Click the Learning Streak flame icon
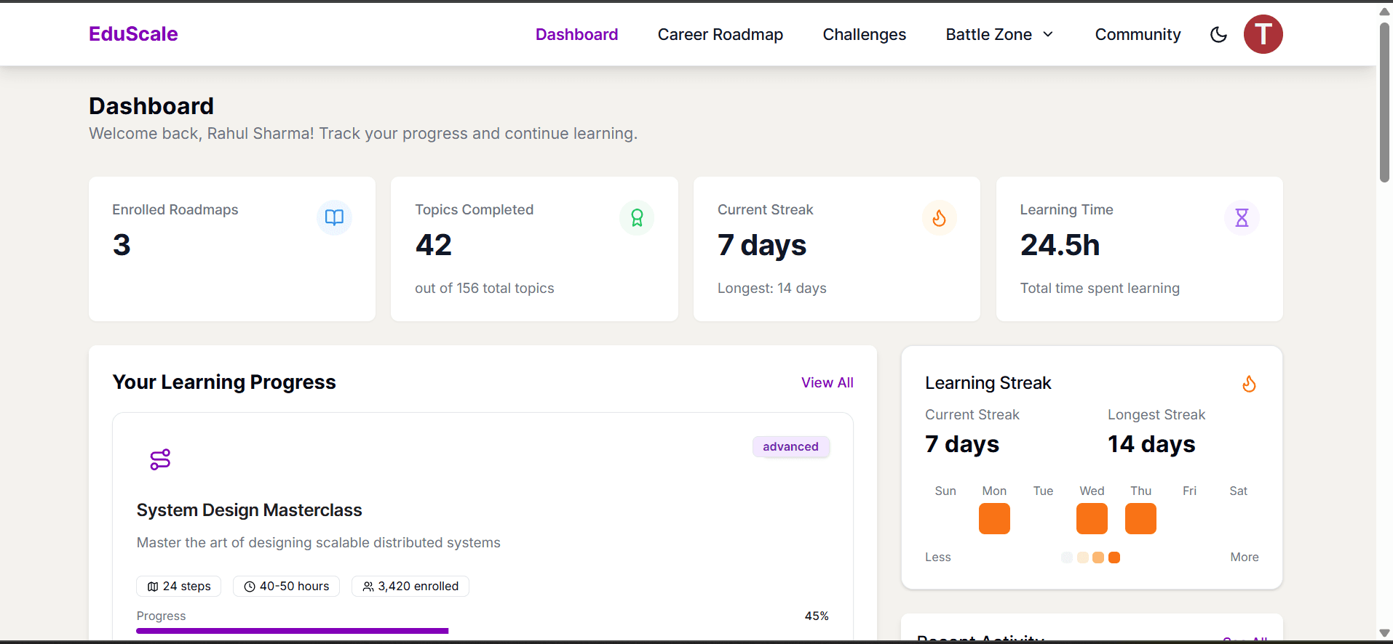 [1249, 384]
